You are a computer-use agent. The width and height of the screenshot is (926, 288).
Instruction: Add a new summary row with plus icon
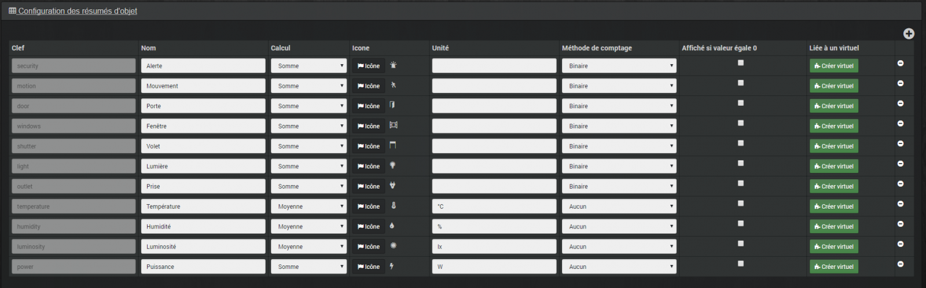[x=909, y=34]
